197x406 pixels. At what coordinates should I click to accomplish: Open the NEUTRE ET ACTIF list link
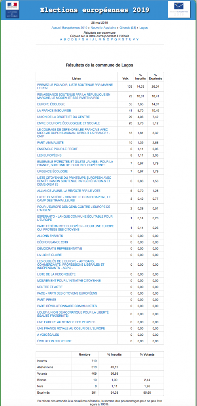50,287
